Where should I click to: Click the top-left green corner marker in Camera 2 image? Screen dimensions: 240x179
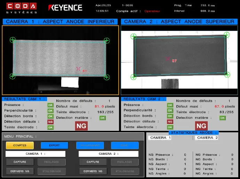tap(133, 36)
